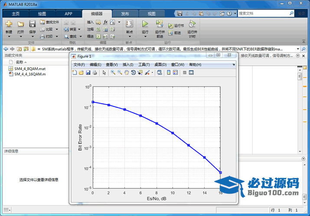
Task: Switch to Plots (绘图) tab
Action: click(x=42, y=14)
